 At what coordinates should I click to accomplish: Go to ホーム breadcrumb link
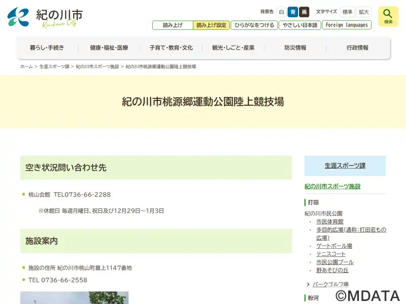(26, 67)
